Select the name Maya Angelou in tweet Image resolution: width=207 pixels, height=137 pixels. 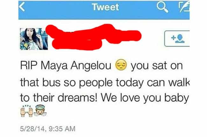click(x=76, y=66)
